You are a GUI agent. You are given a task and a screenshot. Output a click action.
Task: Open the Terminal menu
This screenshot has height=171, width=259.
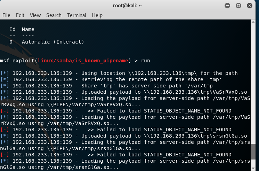76,15
